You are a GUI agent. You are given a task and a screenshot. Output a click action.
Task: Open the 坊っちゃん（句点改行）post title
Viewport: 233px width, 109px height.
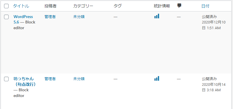point(25,82)
